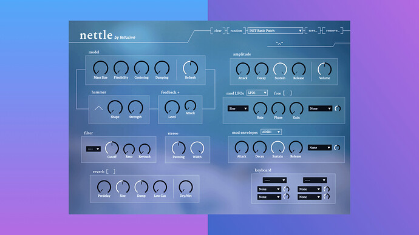
Task: Click the amplitude Volume knob
Action: click(x=324, y=69)
